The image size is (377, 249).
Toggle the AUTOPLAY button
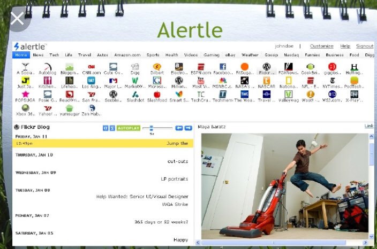click(129, 128)
